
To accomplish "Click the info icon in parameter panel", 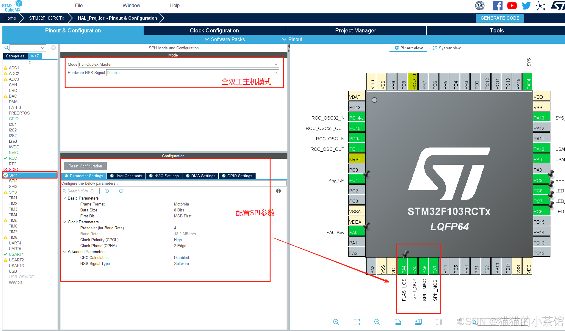I will point(278,191).
